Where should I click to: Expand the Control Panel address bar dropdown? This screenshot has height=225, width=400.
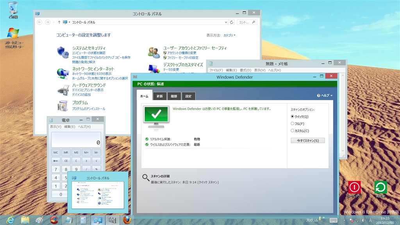tap(226, 22)
